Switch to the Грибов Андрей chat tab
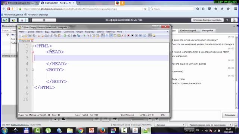Screen dimensions: 239x134 [188, 31]
